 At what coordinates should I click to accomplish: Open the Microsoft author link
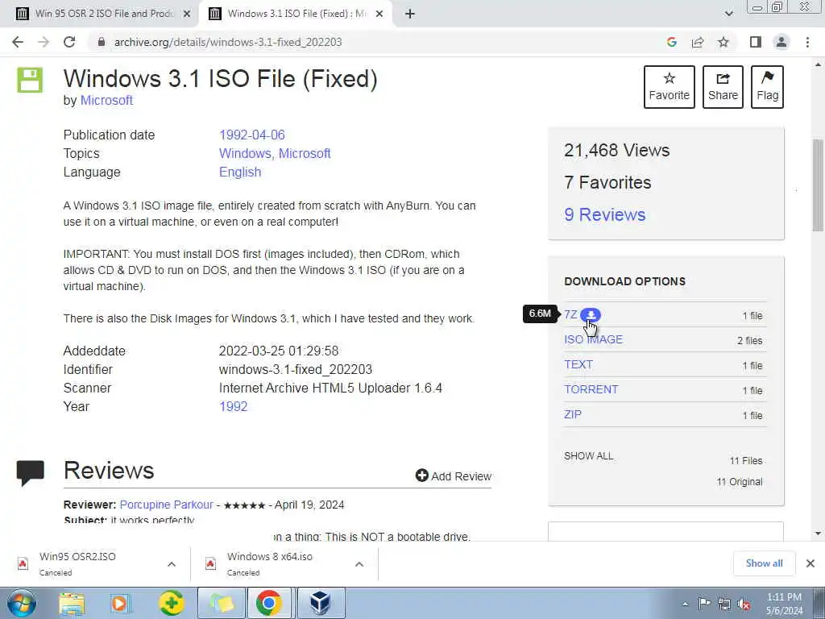pos(106,100)
